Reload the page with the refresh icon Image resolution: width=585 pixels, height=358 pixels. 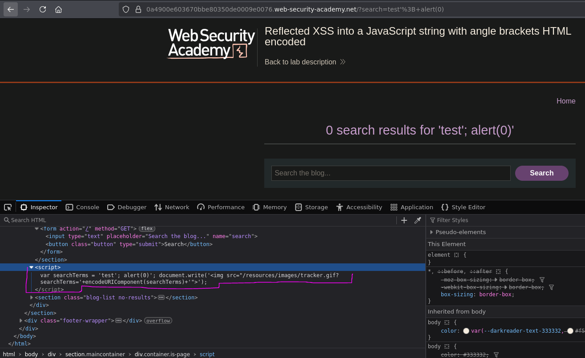[x=43, y=9]
